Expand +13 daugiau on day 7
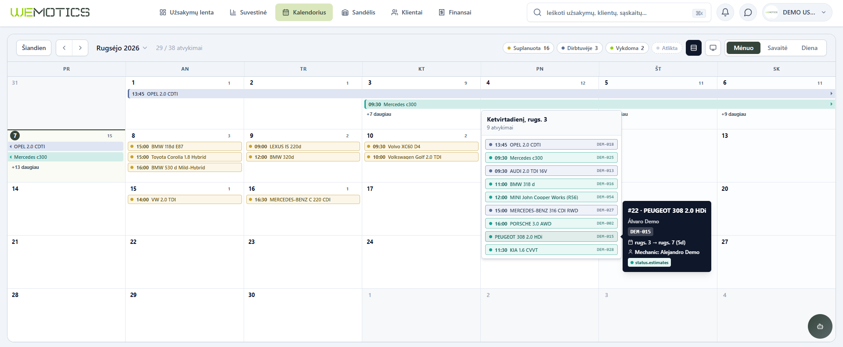The image size is (843, 347). pos(25,167)
